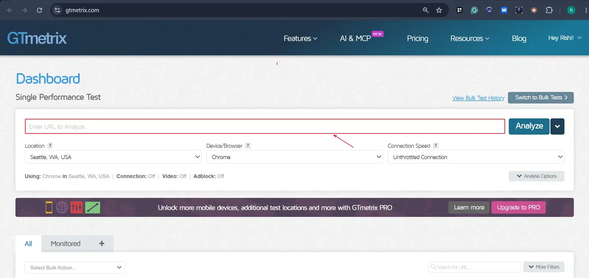Click the mobile phone icon in PRO banner

click(x=49, y=208)
